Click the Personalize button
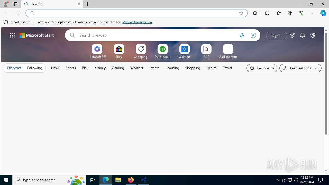Viewport: 329px width, 185px height. point(262,68)
